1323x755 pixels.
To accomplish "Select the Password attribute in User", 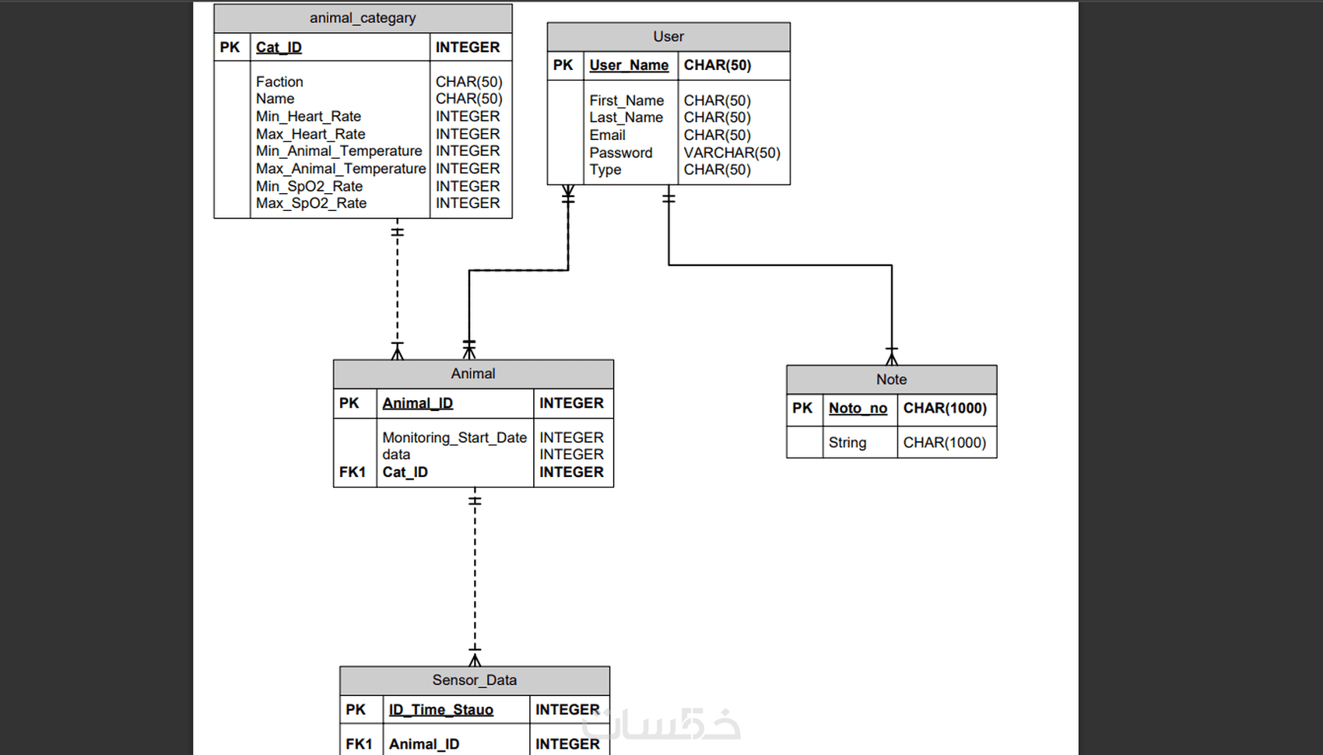I will [621, 153].
